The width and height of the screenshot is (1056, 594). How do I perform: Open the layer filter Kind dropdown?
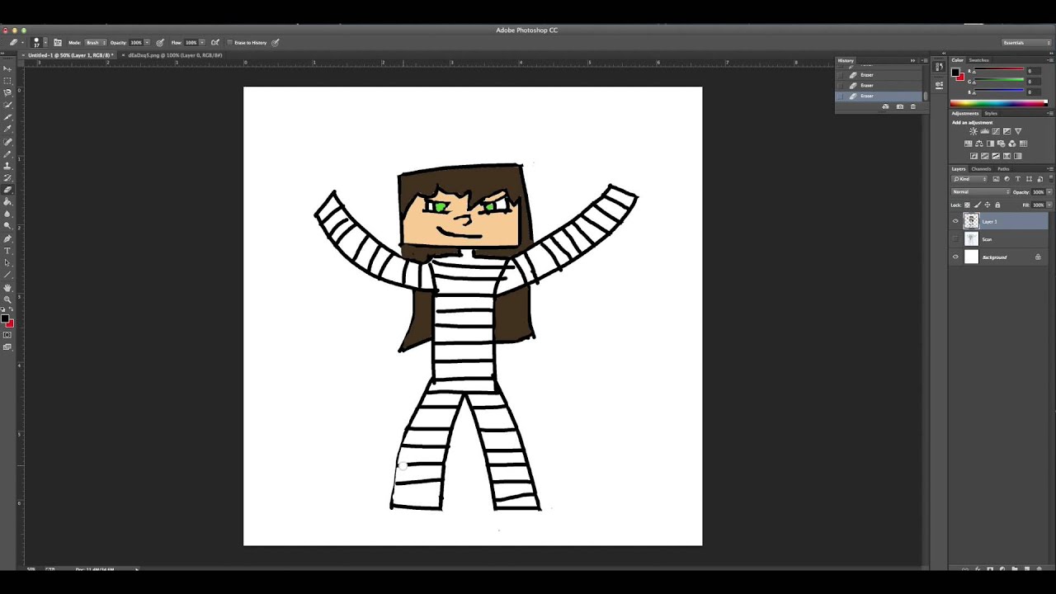[x=969, y=179]
